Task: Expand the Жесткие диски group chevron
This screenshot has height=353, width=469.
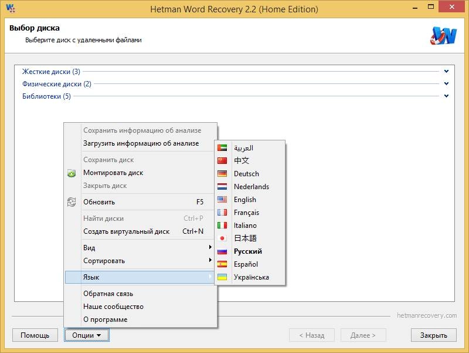Action: click(446, 71)
